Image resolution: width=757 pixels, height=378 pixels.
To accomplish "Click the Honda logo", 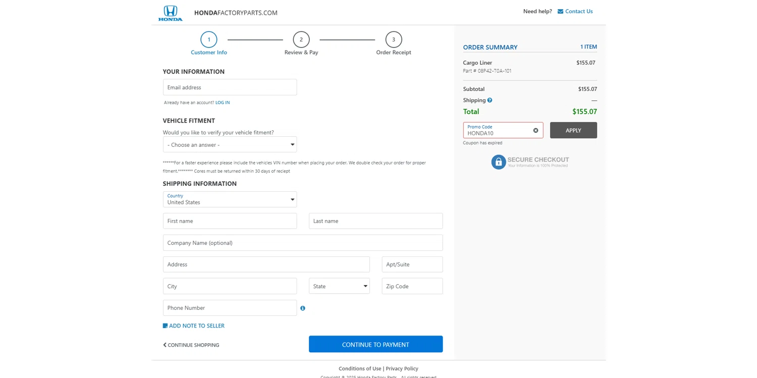I will tap(171, 13).
